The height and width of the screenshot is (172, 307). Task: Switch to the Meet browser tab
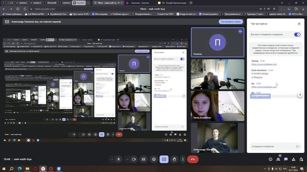tap(107, 3)
